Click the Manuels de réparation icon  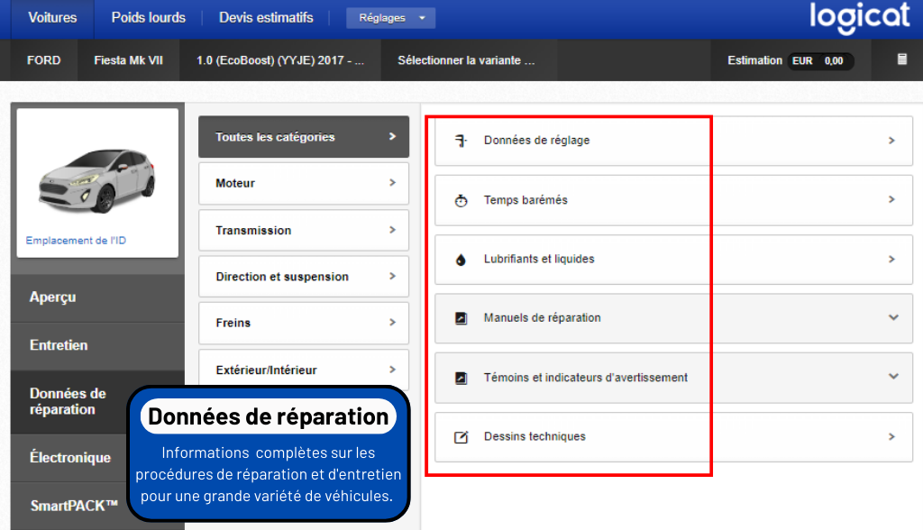coord(461,318)
